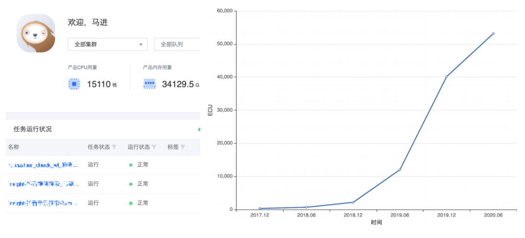525x238 pixels.
Task: Click the green status dot in third task row
Action: click(x=131, y=203)
